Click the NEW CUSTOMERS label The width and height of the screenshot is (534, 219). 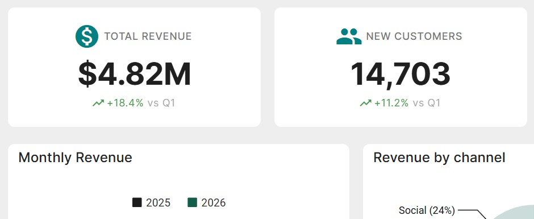click(414, 36)
